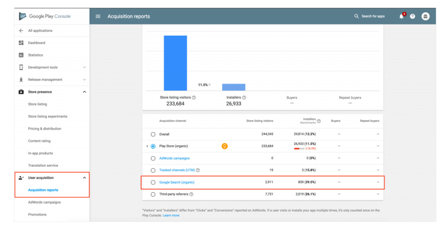The width and height of the screenshot is (442, 227).
Task: Expand the Release management chevron
Action: tap(84, 79)
